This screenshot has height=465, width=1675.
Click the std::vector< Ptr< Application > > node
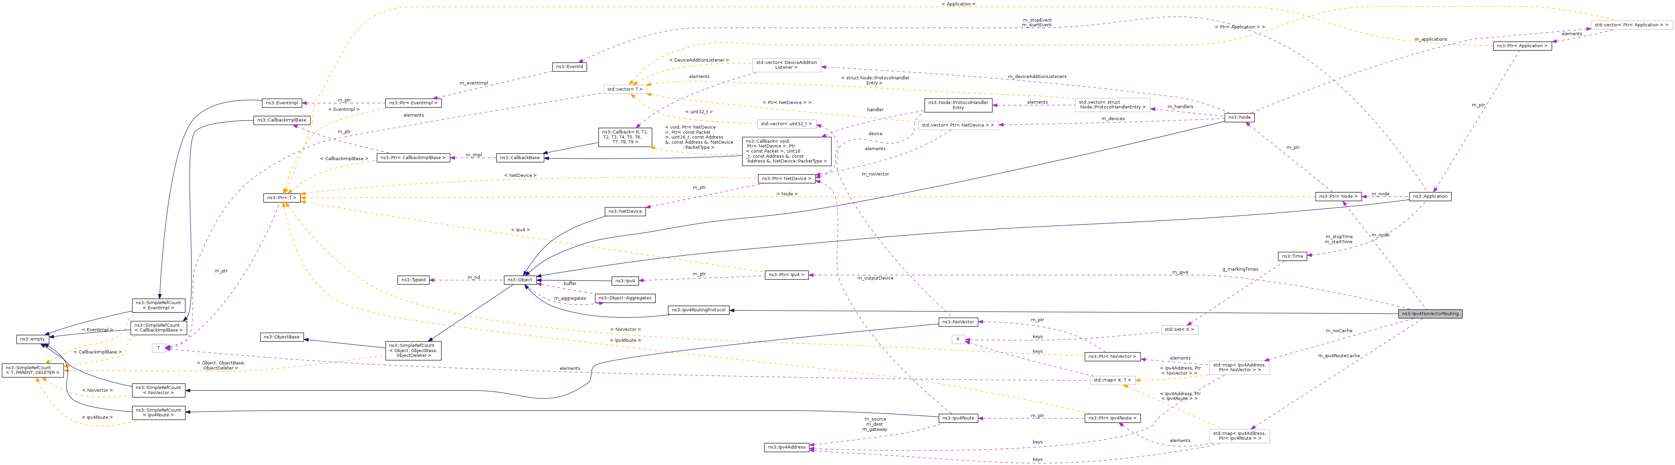(x=1632, y=25)
